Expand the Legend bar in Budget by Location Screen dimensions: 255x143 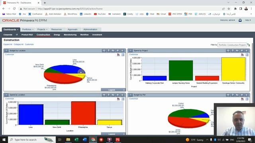[x=113, y=90]
